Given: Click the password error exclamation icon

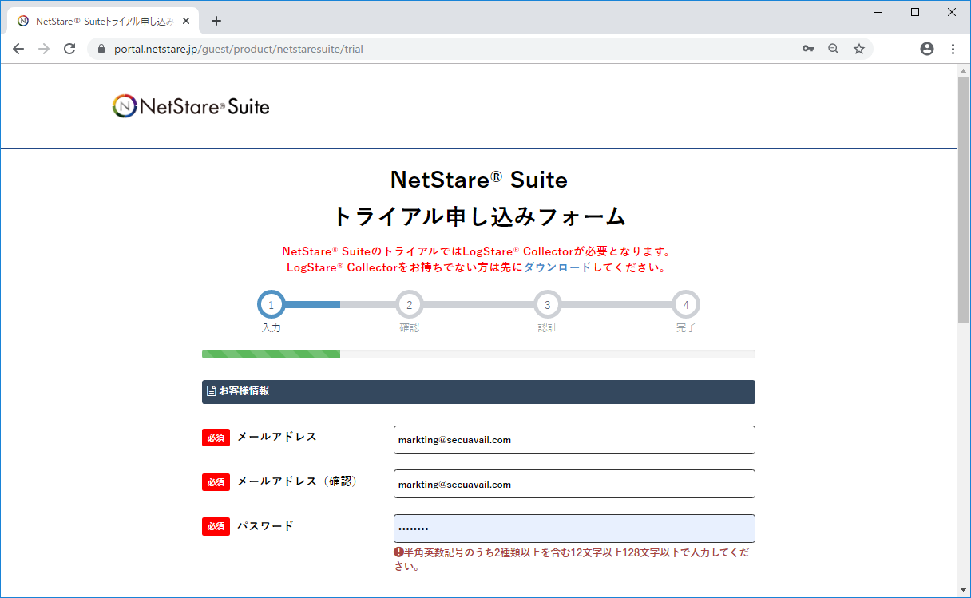Looking at the screenshot, I should pyautogui.click(x=398, y=552).
